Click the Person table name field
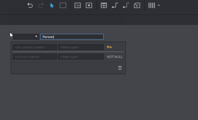 pos(72,37)
